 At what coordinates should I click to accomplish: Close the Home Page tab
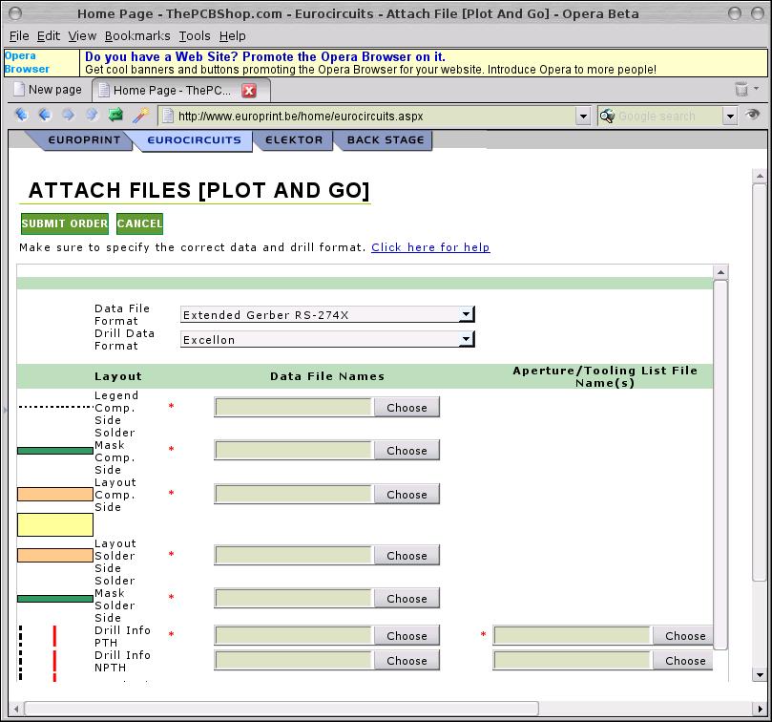(x=249, y=91)
